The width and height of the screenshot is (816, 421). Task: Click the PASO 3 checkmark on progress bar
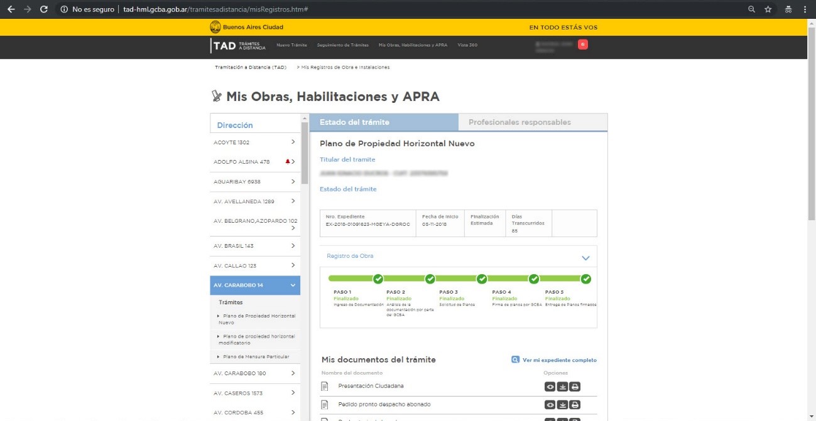pyautogui.click(x=482, y=279)
